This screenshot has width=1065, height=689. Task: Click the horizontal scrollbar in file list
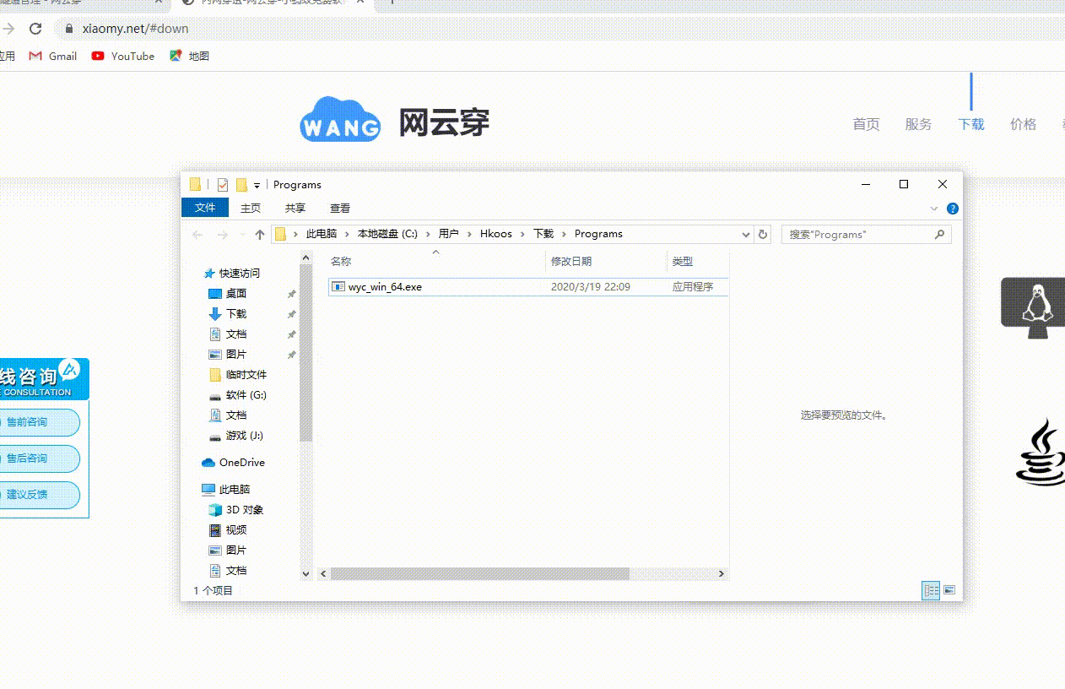pos(479,574)
